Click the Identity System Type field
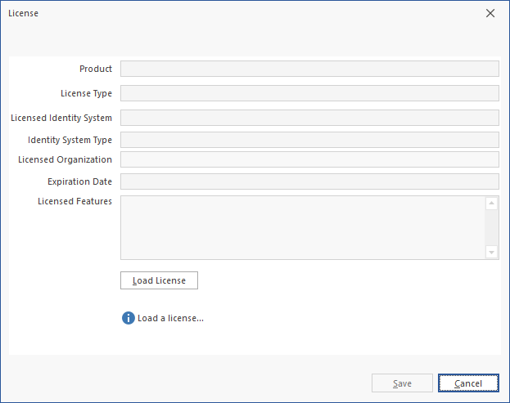510x403 pixels. tap(309, 140)
